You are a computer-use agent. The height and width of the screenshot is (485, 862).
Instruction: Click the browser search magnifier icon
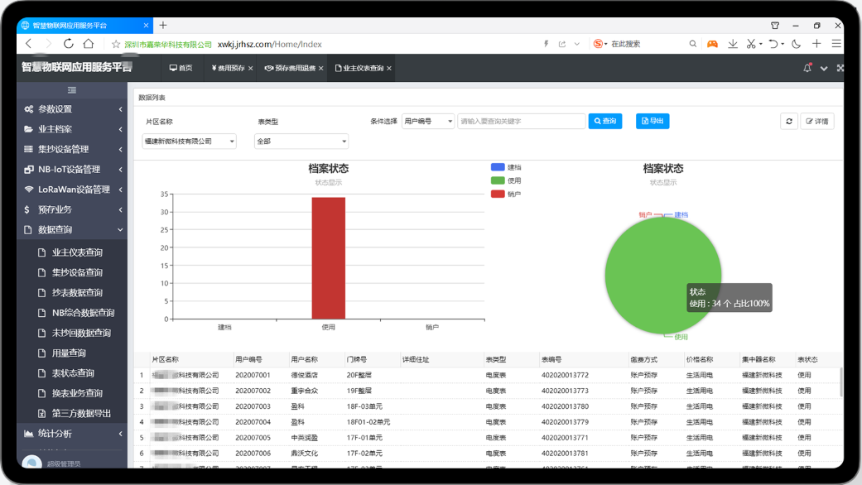pyautogui.click(x=693, y=43)
